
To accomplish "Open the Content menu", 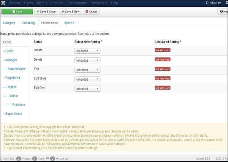I will tap(57, 3).
